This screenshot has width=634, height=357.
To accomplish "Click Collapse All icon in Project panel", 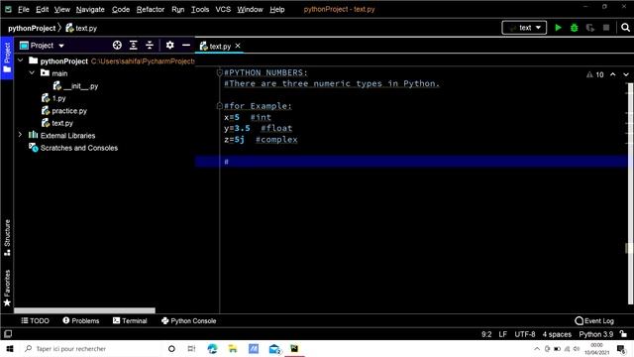I will click(150, 45).
